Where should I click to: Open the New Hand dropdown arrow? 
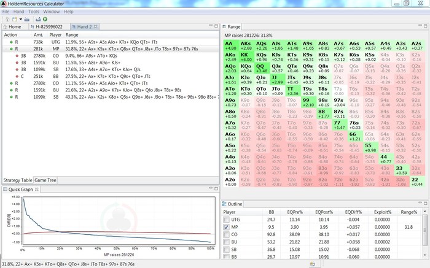[20, 19]
